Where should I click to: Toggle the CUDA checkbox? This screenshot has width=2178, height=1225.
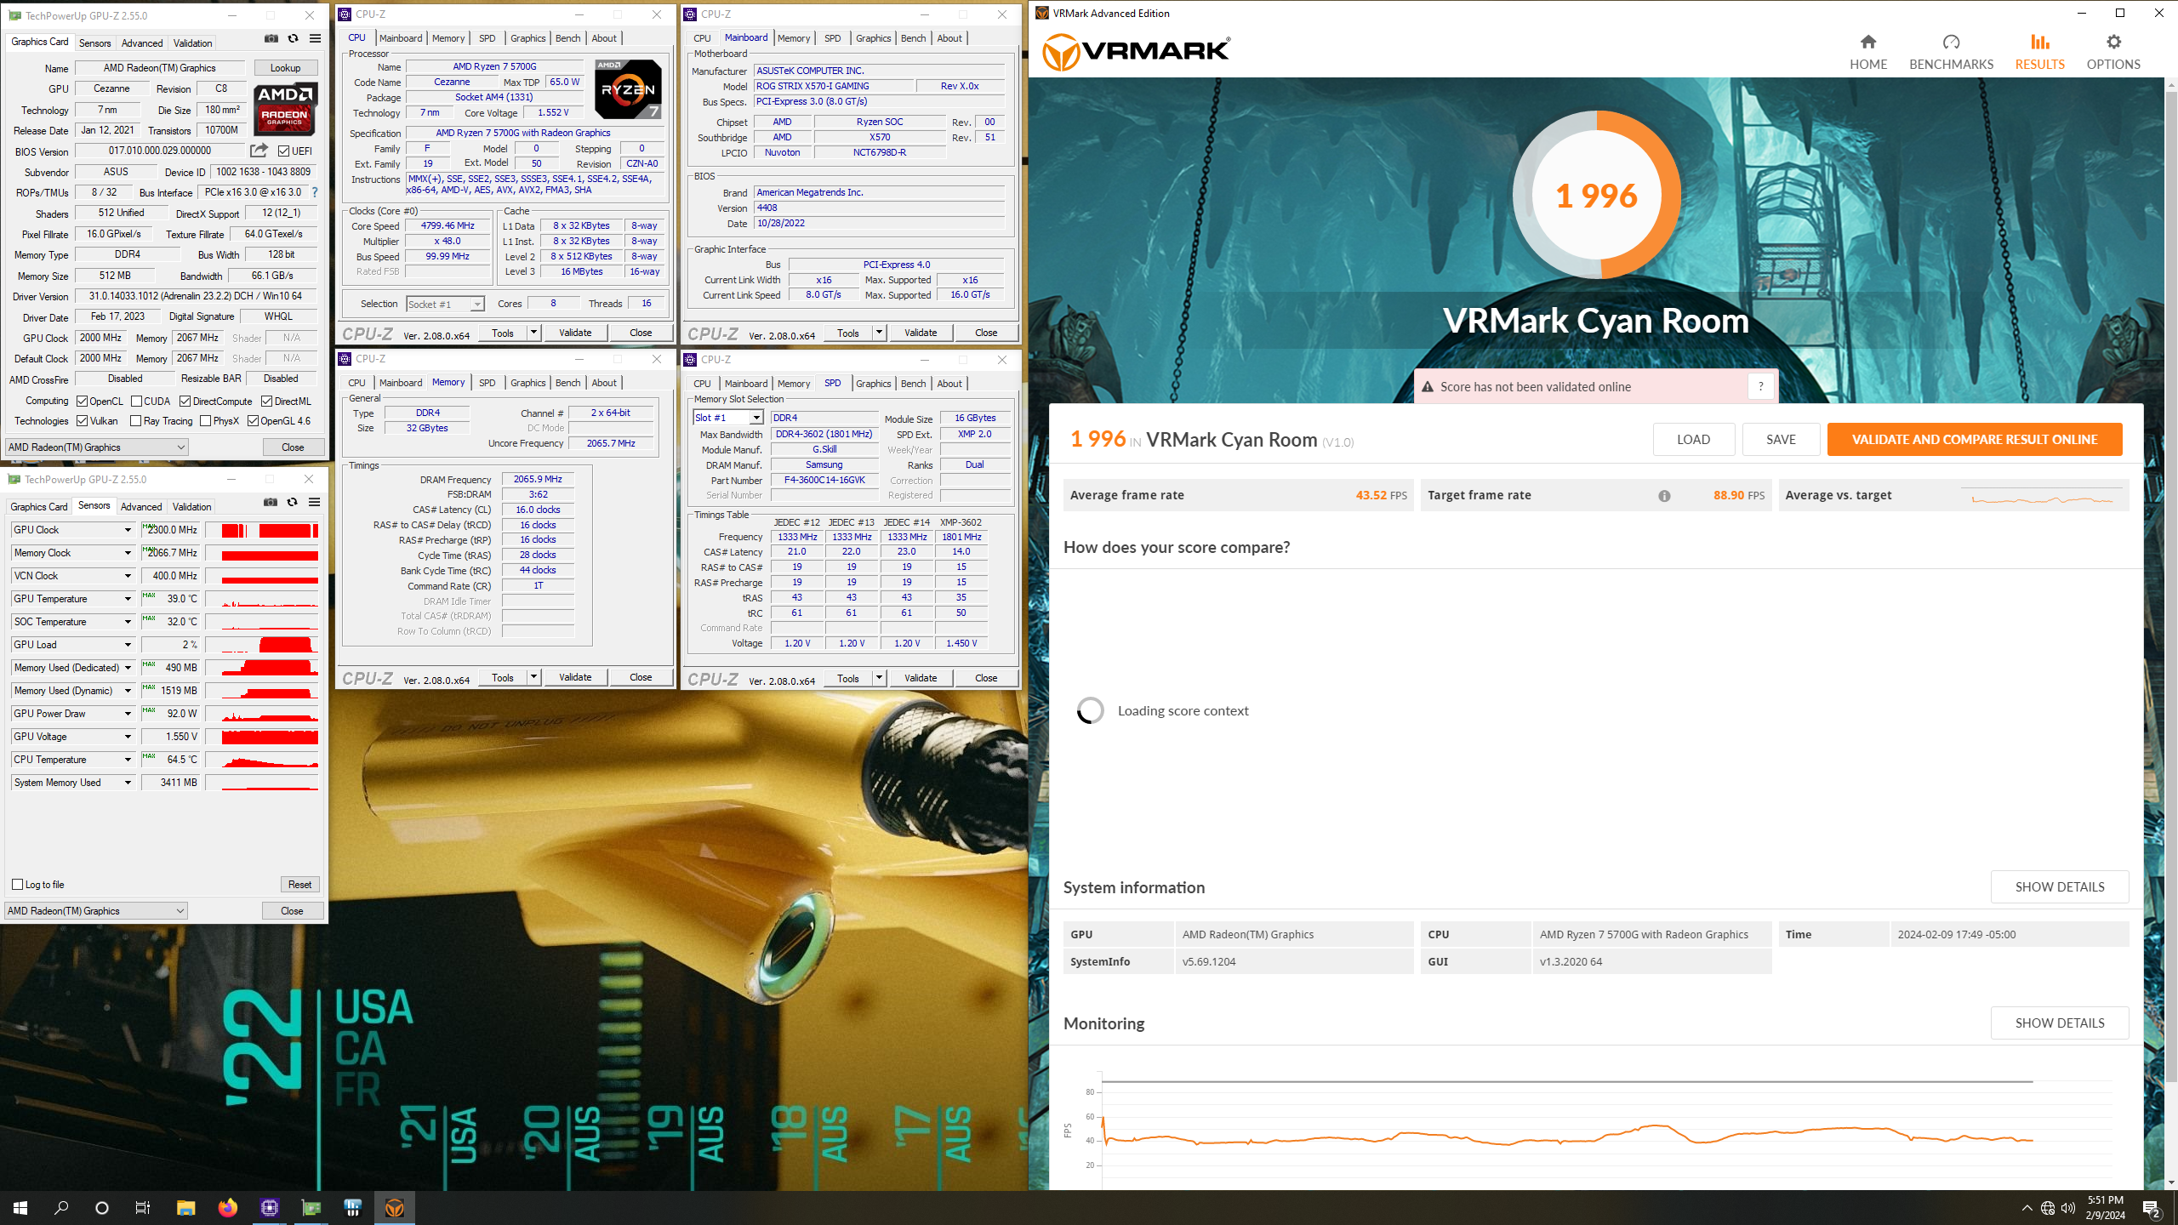point(136,402)
